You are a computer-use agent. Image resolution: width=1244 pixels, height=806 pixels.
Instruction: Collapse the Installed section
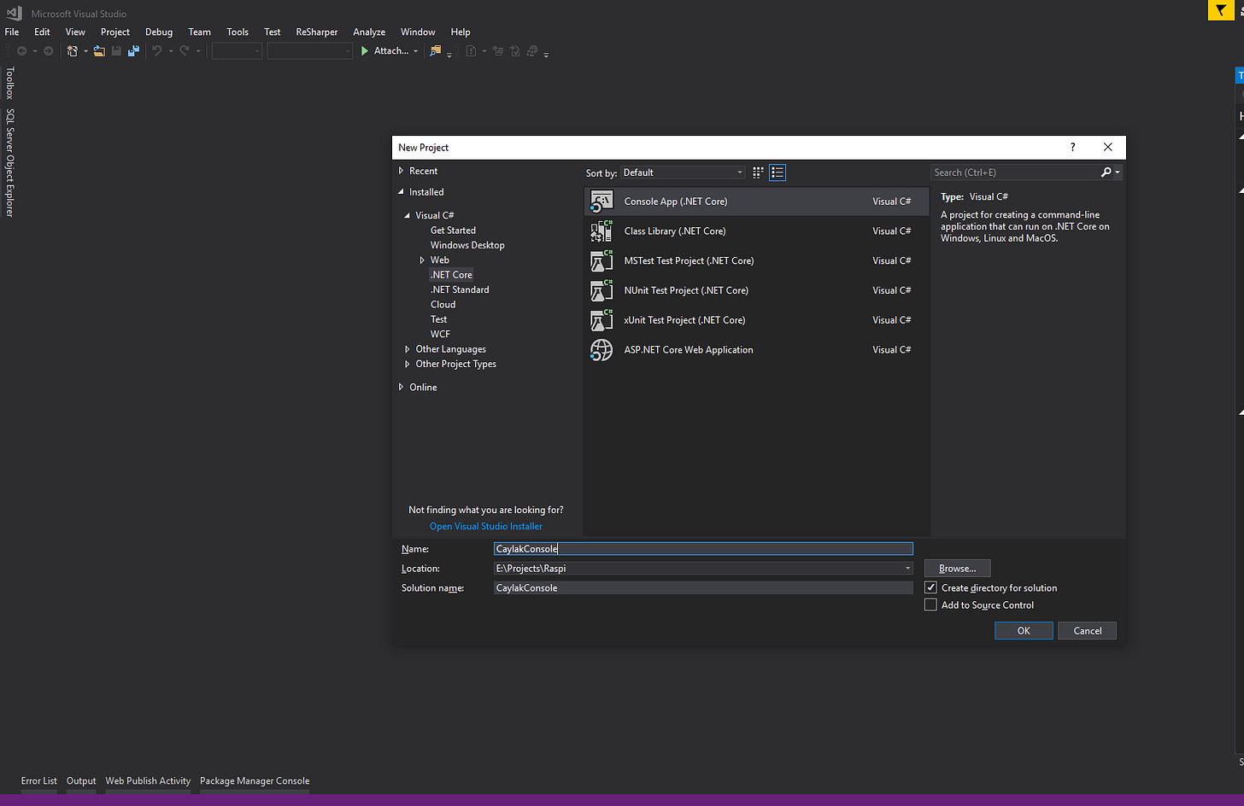(x=401, y=192)
